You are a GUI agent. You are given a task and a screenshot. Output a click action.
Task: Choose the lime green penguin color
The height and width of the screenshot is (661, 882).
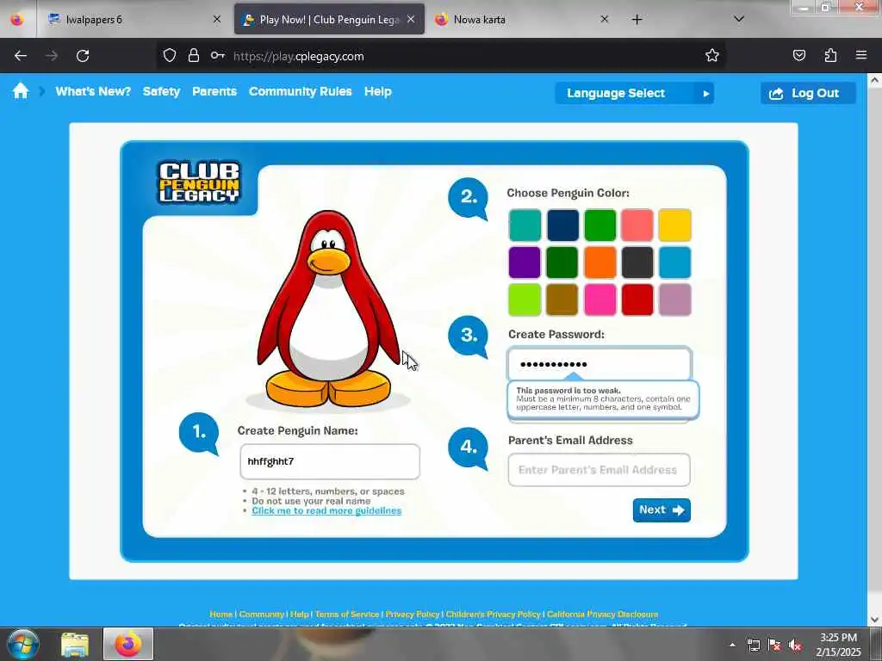click(525, 300)
